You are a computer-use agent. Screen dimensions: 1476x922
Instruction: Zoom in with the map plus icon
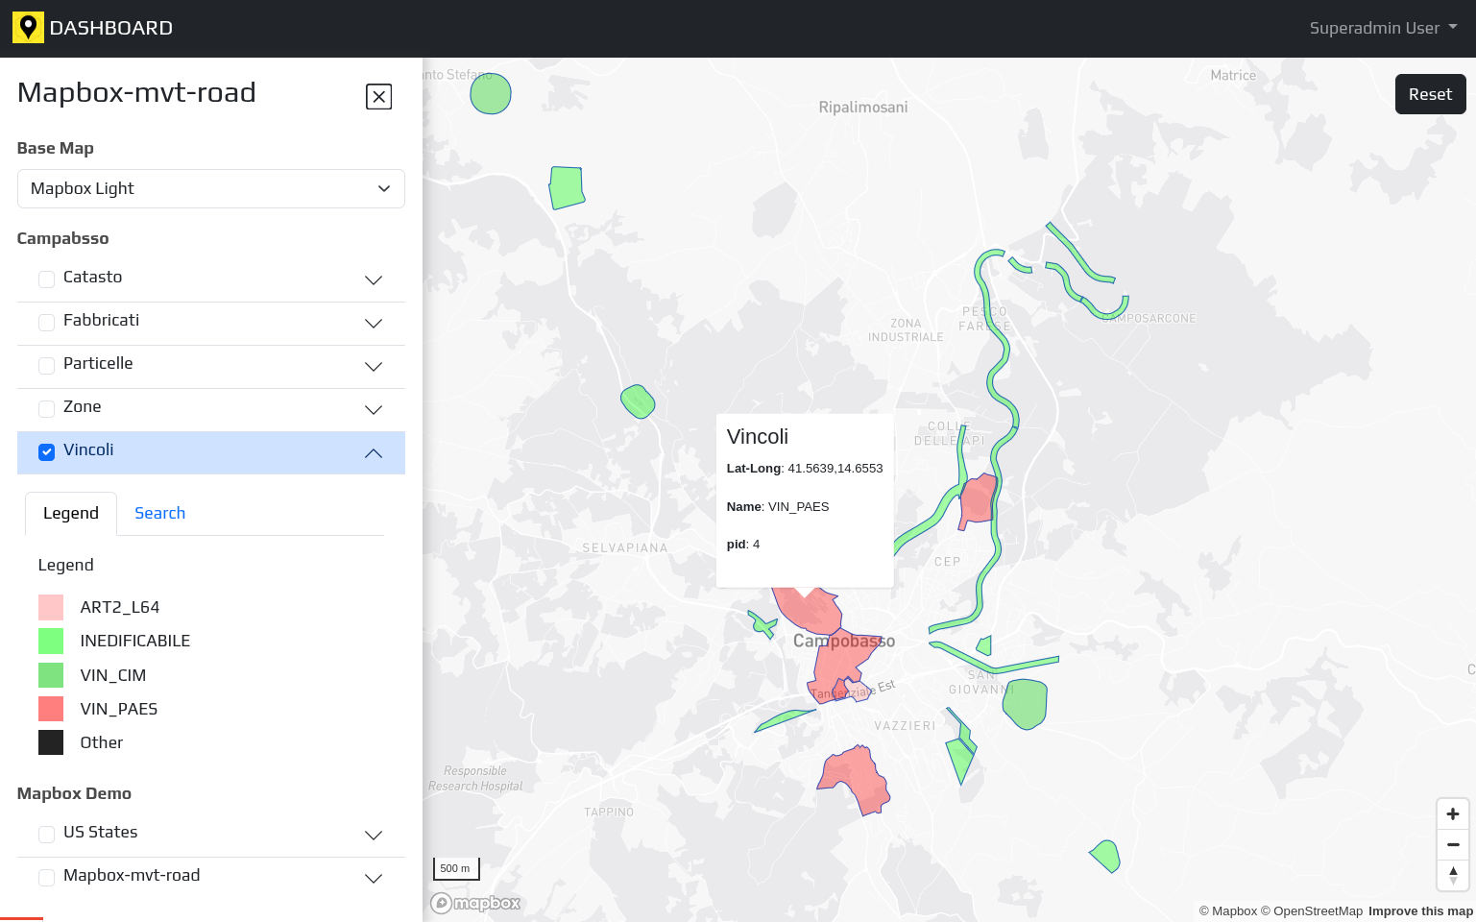click(x=1452, y=813)
